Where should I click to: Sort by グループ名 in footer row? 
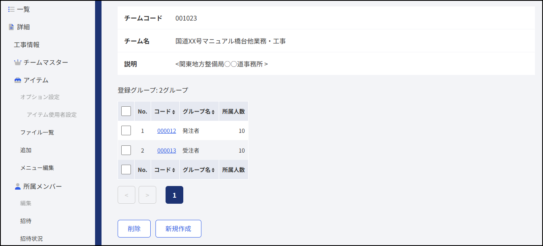click(213, 170)
